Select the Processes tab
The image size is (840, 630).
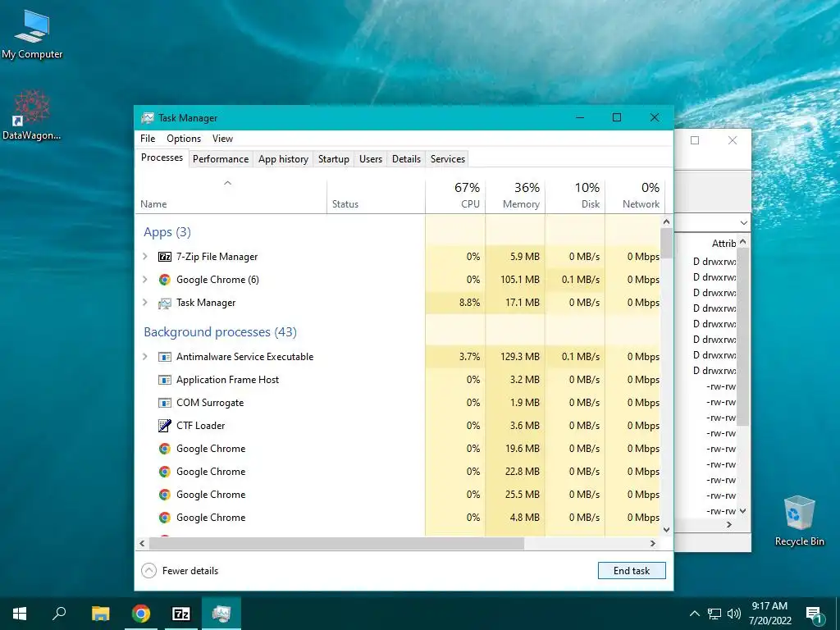click(162, 157)
